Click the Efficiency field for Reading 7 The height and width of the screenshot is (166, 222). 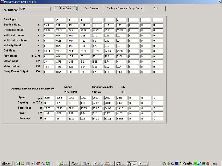[121, 118]
